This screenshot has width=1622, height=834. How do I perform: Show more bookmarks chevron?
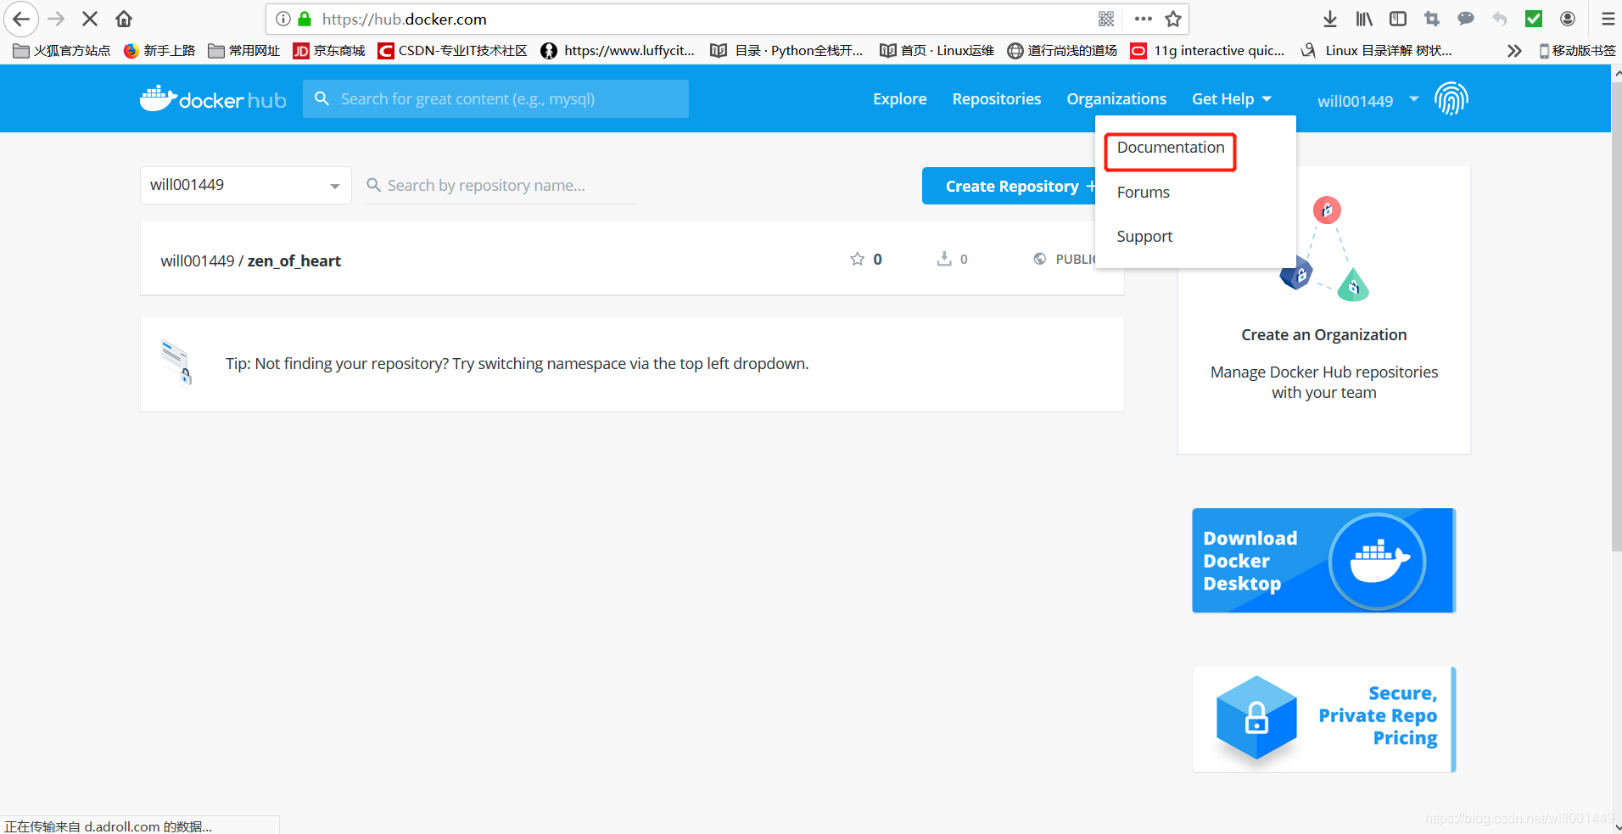point(1514,51)
